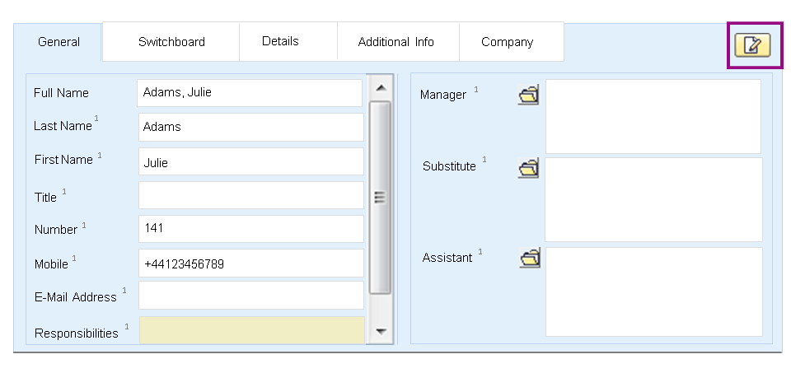Click the Number field showing 141
The image size is (791, 373).
(x=251, y=229)
